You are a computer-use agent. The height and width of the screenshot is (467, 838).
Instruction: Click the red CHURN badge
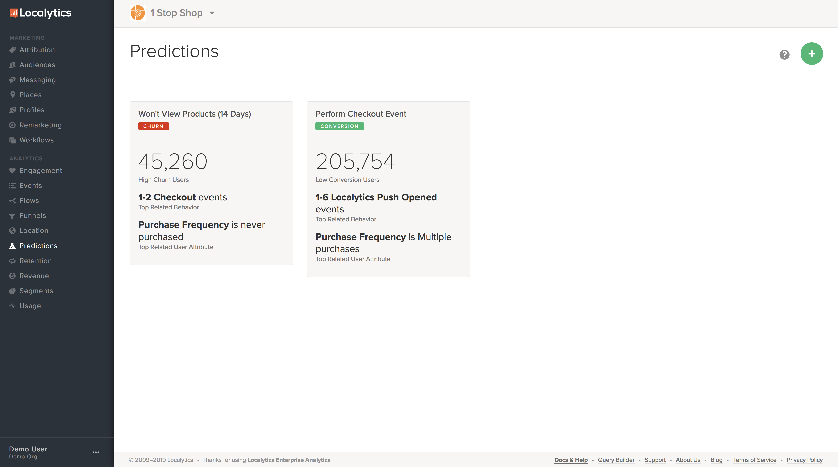pyautogui.click(x=153, y=126)
